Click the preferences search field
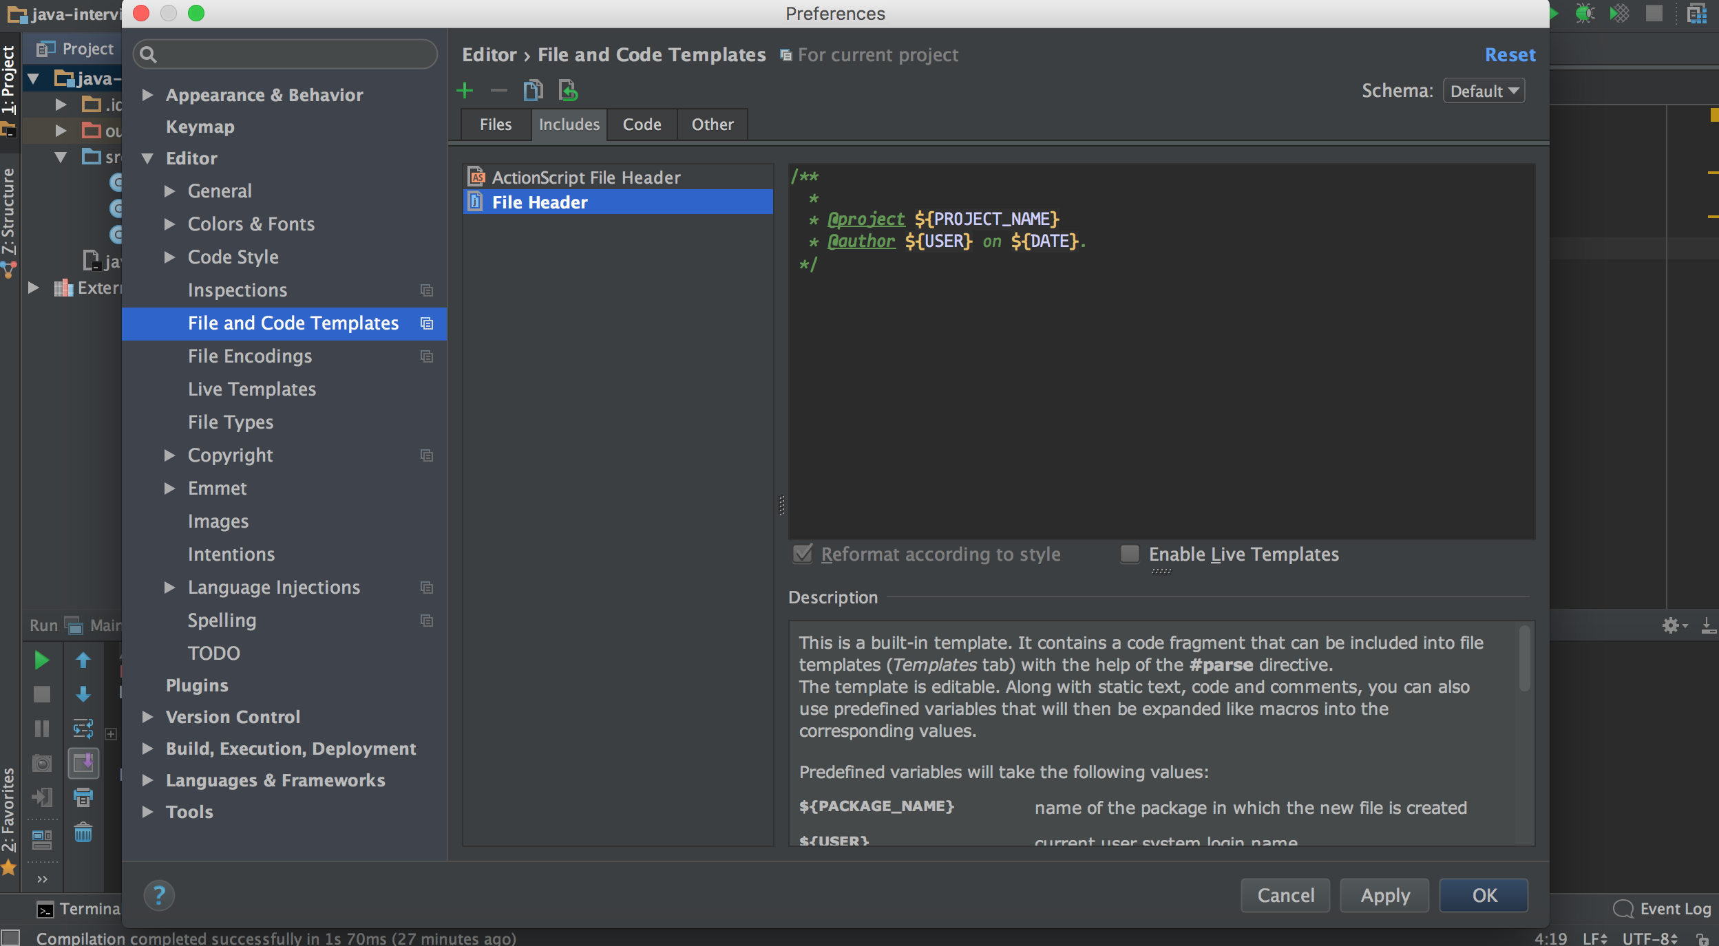Image resolution: width=1719 pixels, height=946 pixels. coord(285,54)
